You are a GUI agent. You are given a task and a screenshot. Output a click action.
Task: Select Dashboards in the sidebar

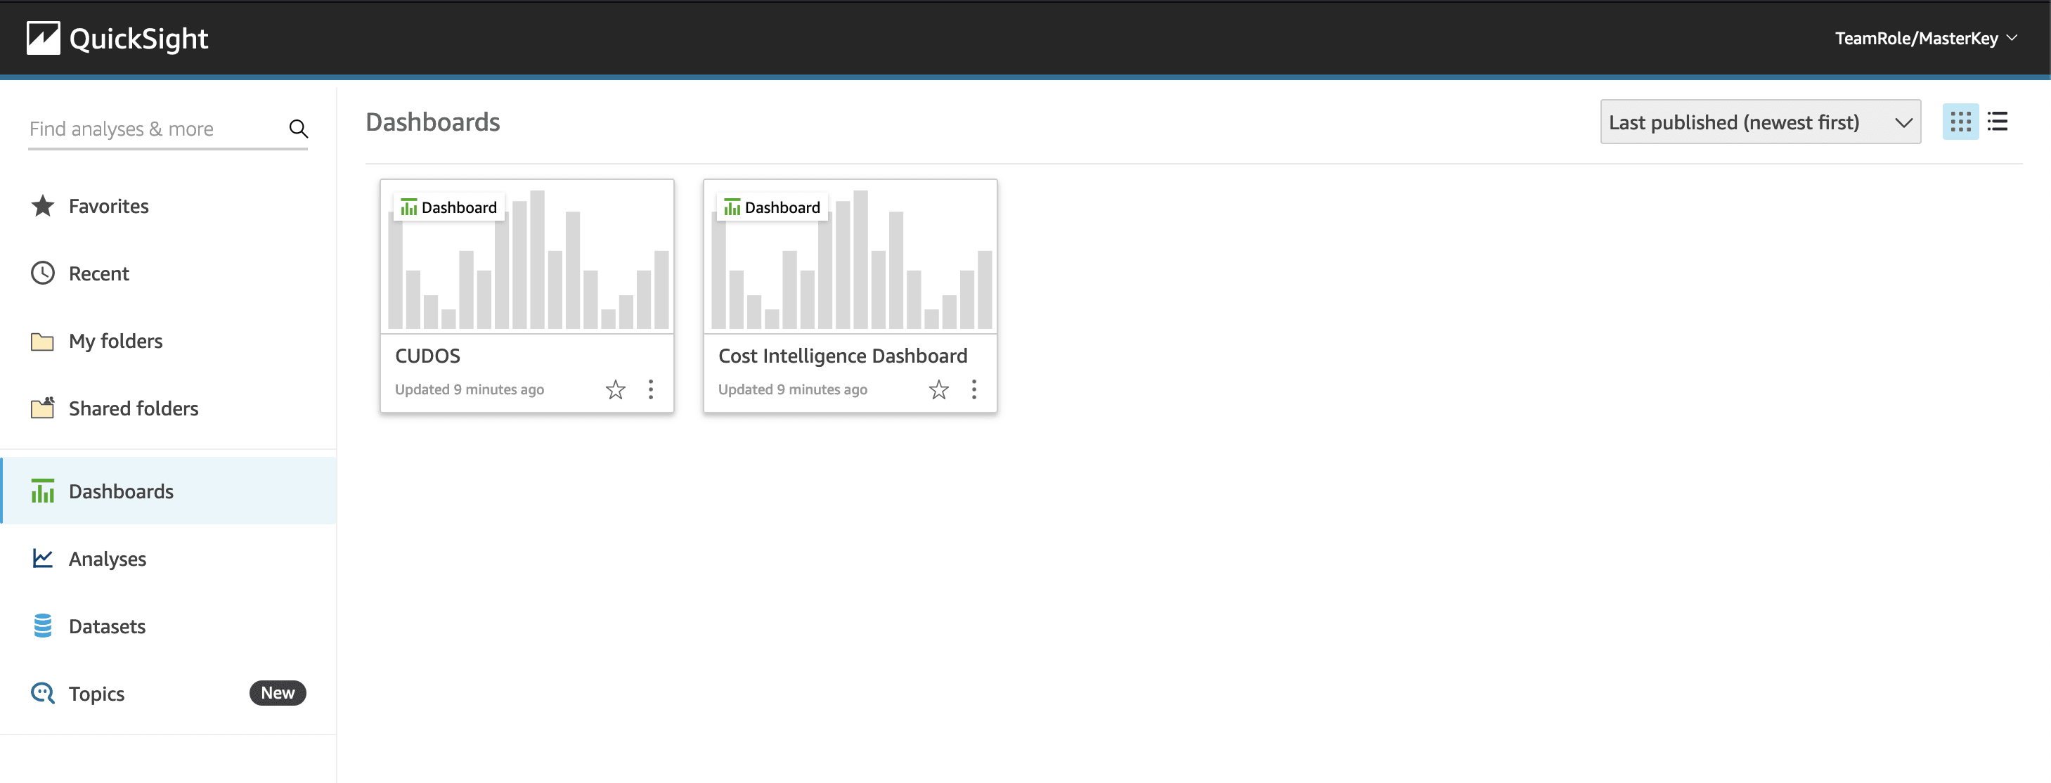pos(168,491)
